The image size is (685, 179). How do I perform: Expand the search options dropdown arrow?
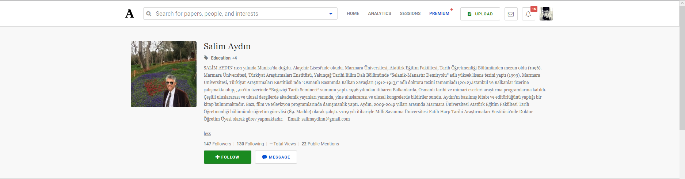click(331, 14)
